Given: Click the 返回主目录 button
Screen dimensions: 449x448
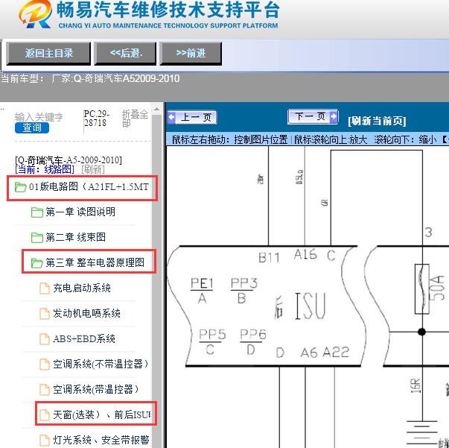Looking at the screenshot, I should click(x=48, y=54).
